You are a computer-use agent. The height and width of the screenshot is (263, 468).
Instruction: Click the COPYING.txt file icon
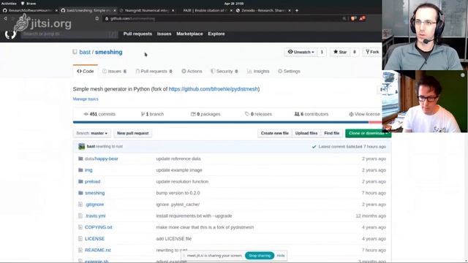click(x=80, y=227)
